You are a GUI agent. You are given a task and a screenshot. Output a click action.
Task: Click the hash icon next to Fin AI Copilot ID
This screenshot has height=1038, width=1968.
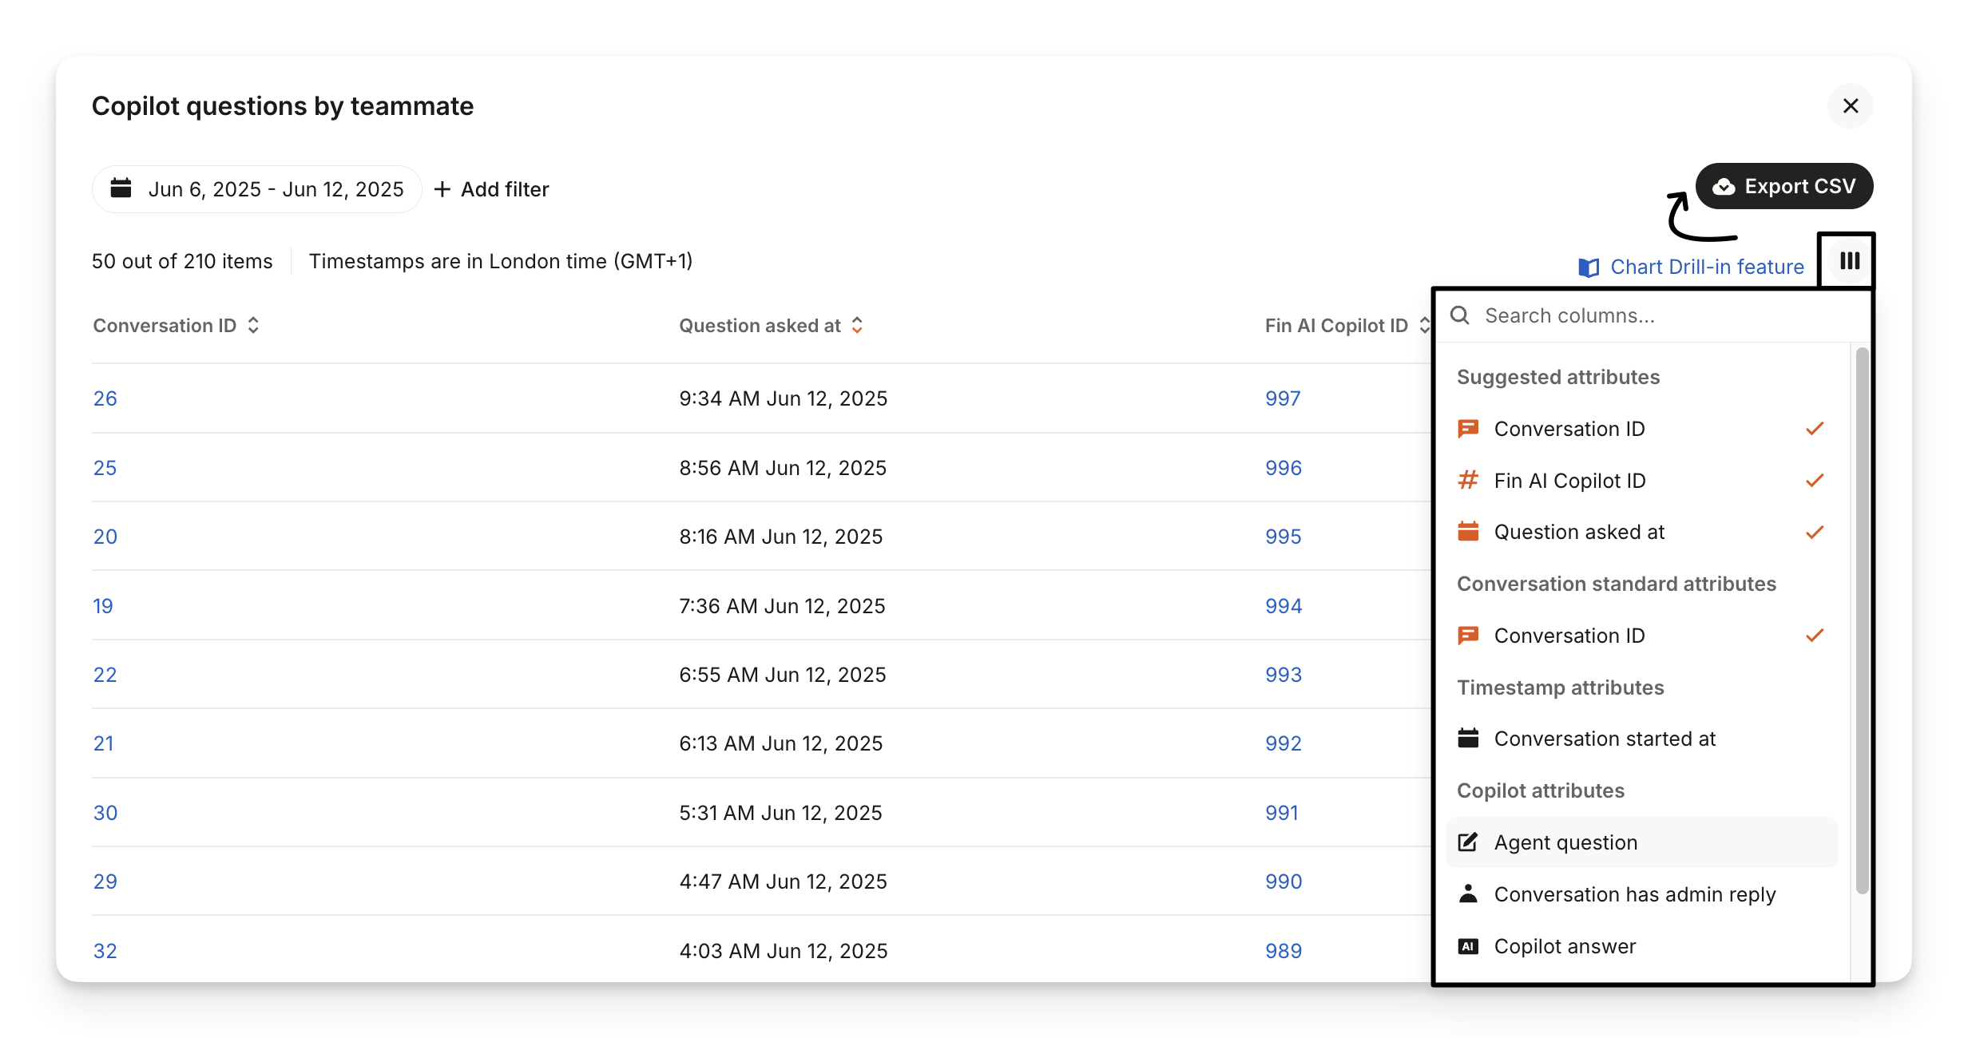1468,481
